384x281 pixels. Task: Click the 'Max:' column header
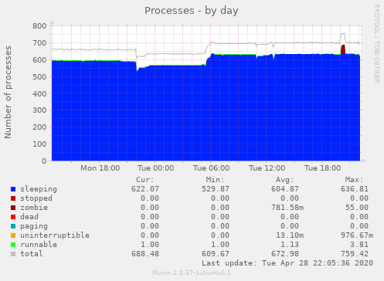coord(355,180)
